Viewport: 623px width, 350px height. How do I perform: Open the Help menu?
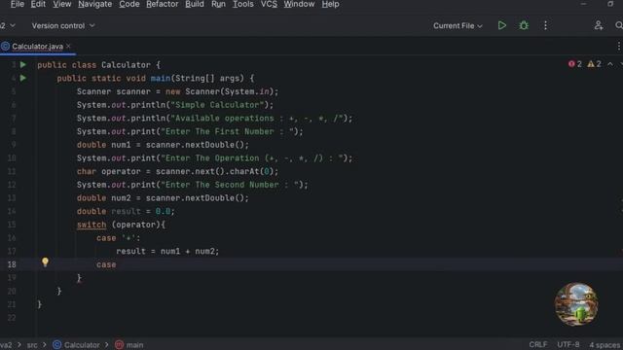coord(330,4)
